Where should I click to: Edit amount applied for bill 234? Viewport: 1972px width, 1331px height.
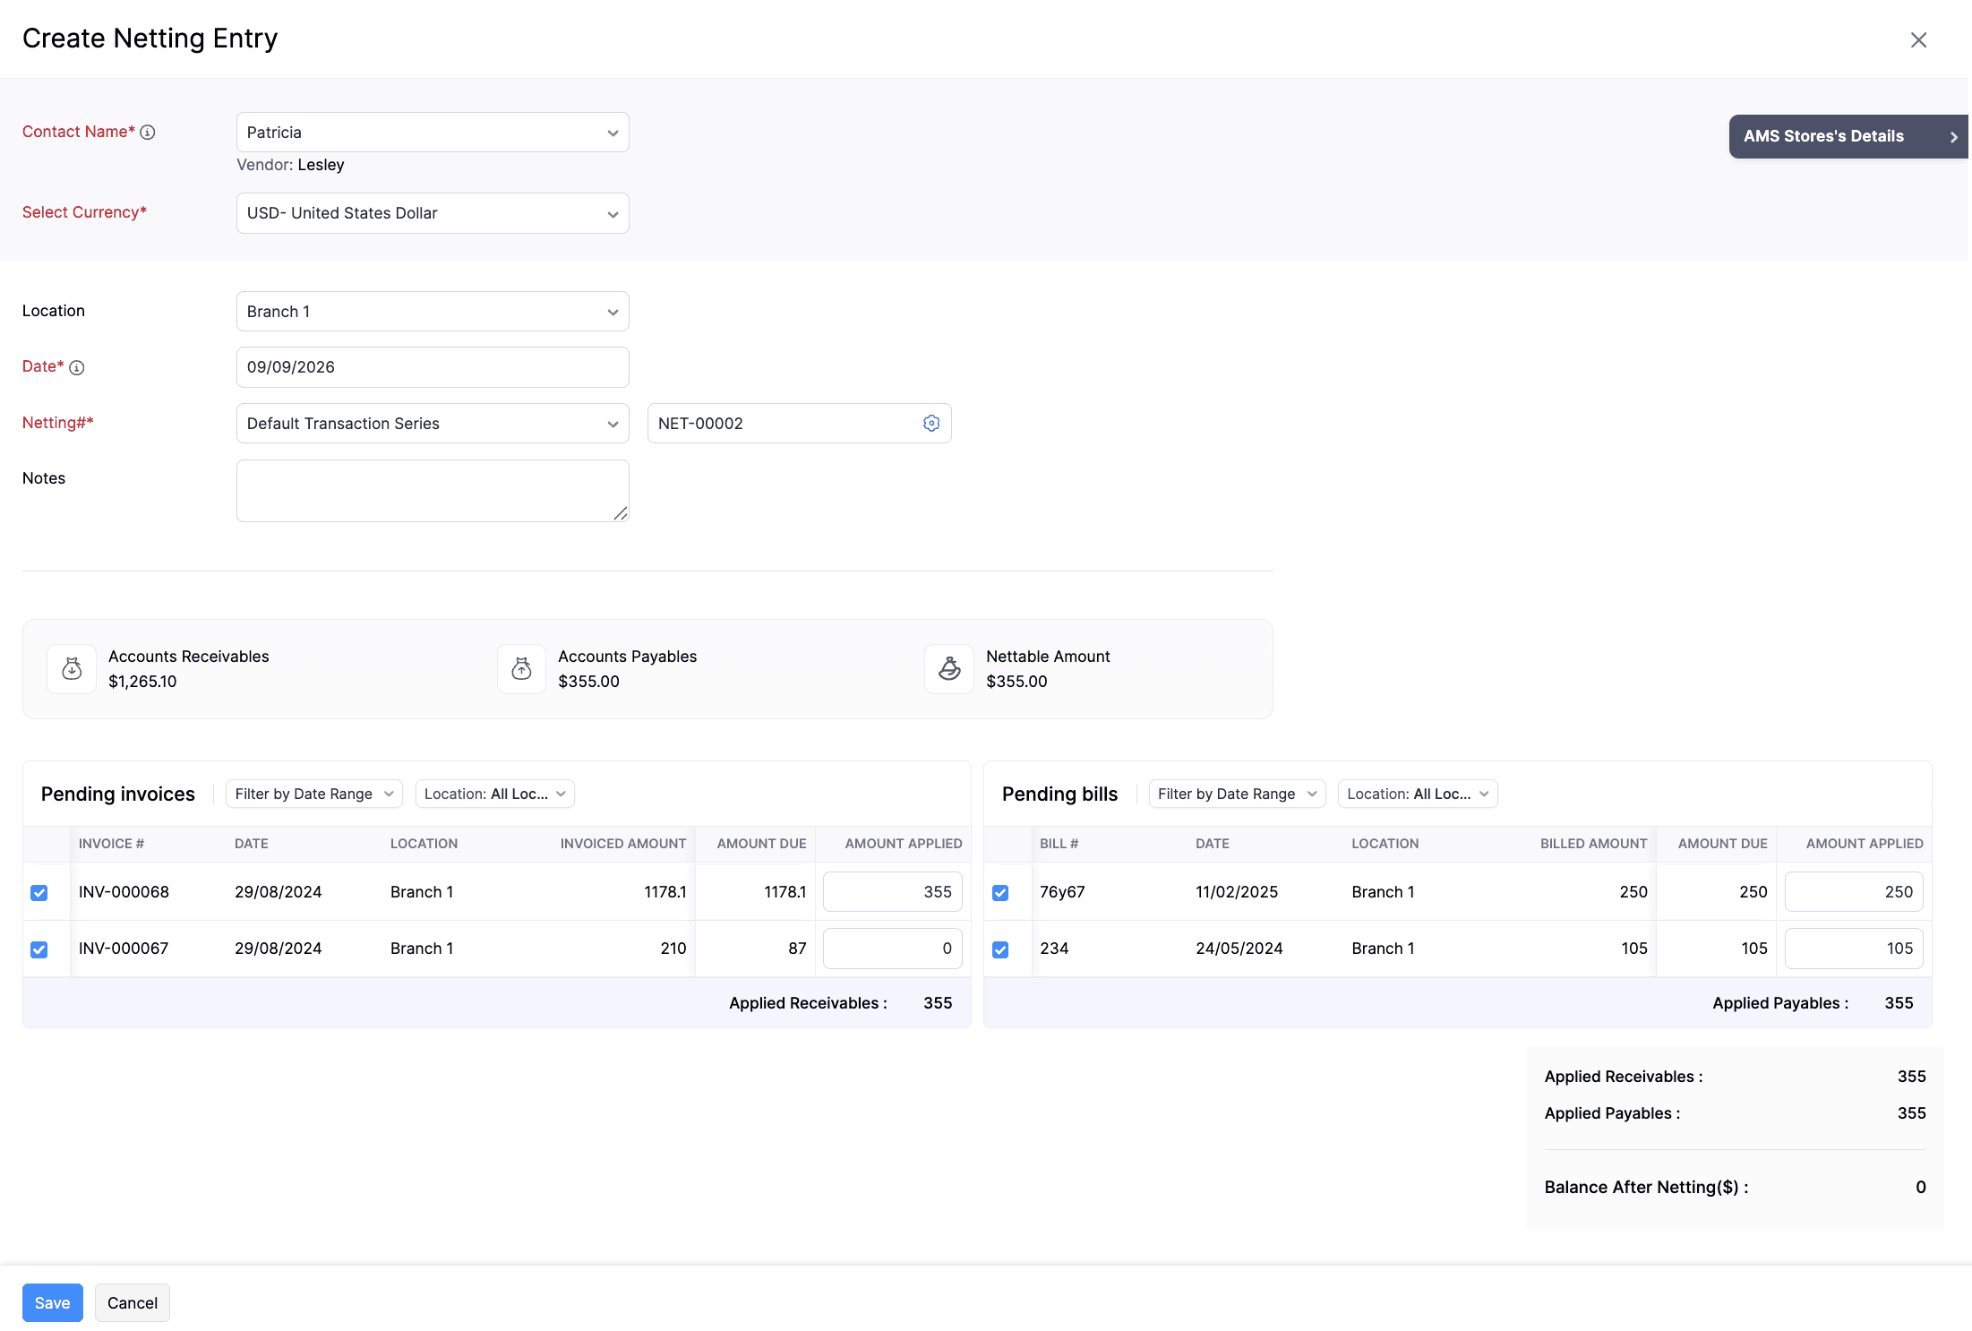pyautogui.click(x=1854, y=949)
